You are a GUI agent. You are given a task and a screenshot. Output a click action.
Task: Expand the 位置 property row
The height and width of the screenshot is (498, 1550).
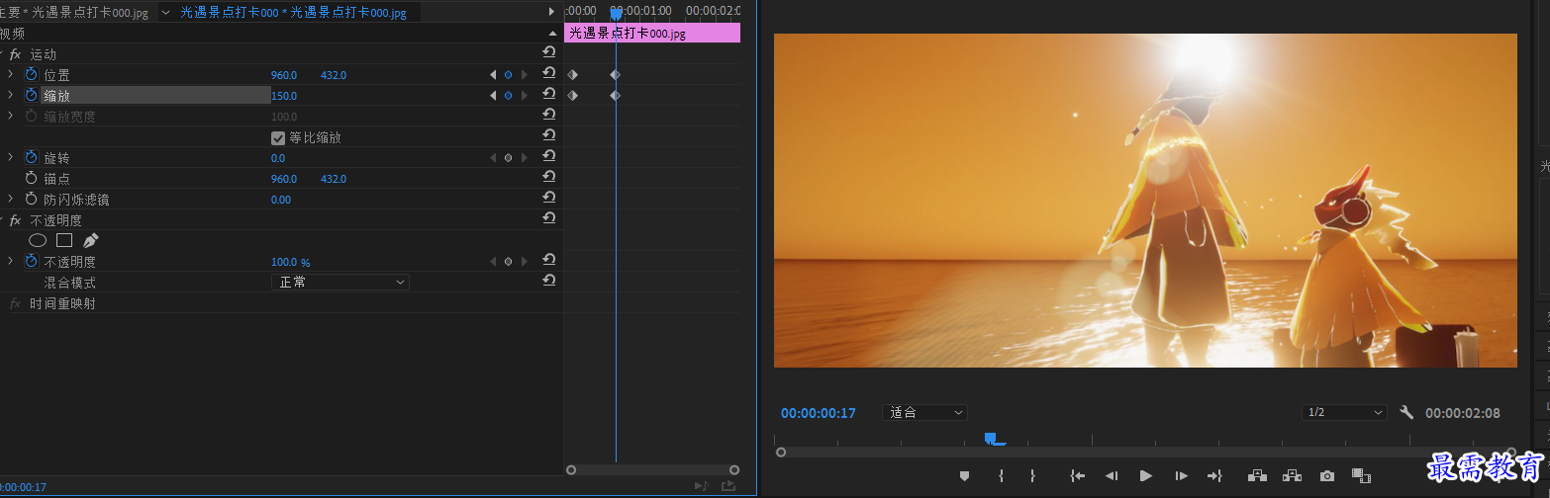pos(10,75)
